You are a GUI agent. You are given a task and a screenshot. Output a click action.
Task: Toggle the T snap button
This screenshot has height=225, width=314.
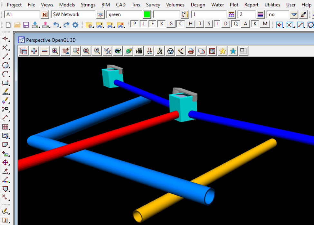coord(200,24)
